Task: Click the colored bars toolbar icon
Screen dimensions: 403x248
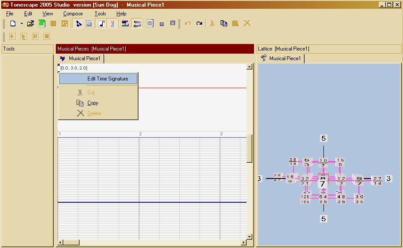Action: [125, 24]
